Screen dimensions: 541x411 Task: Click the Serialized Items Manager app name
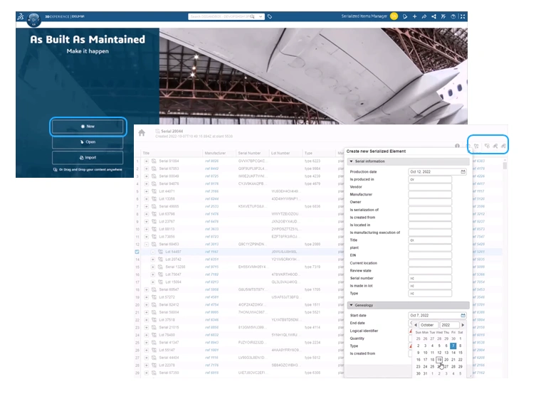point(364,16)
